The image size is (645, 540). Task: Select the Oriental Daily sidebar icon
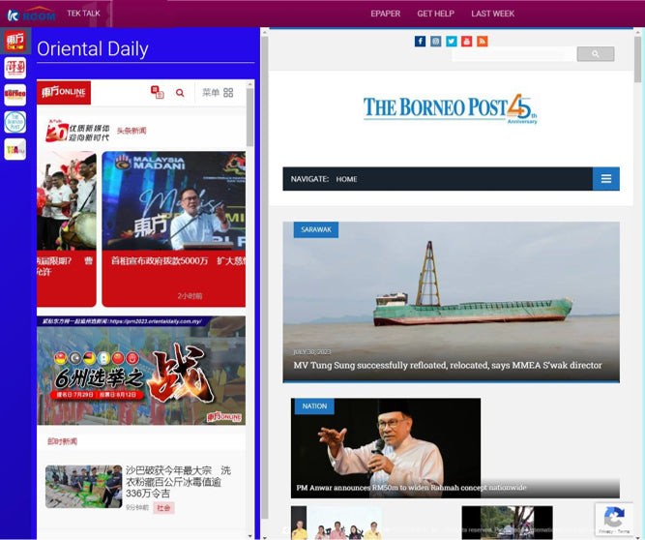(15, 41)
